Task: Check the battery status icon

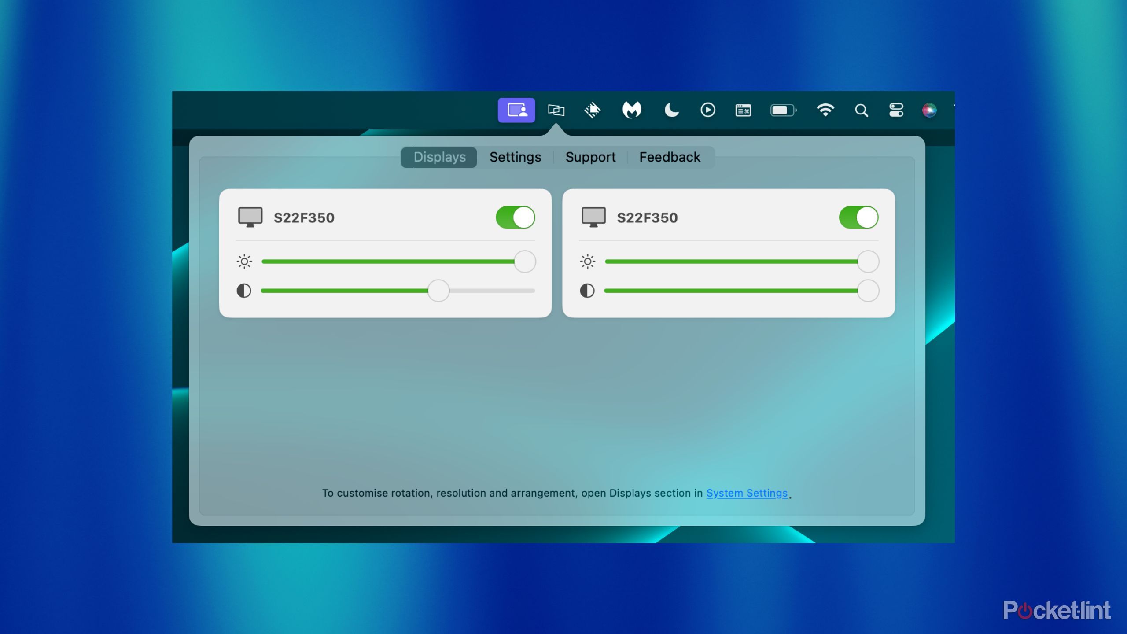Action: (x=783, y=110)
